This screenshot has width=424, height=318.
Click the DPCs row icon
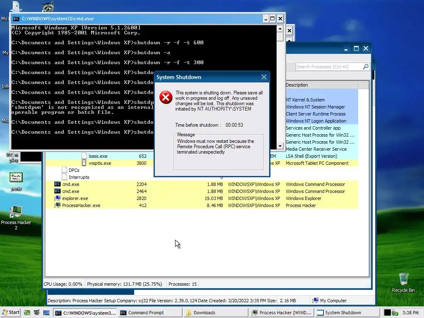pos(64,170)
